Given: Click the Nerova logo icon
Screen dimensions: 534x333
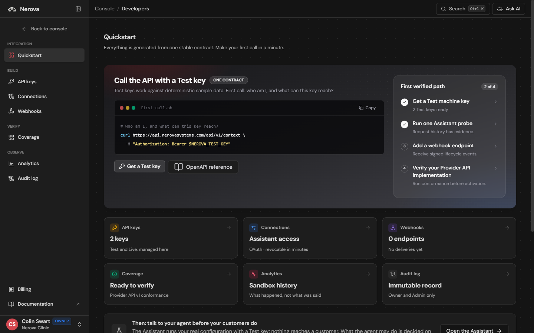Looking at the screenshot, I should tap(12, 9).
